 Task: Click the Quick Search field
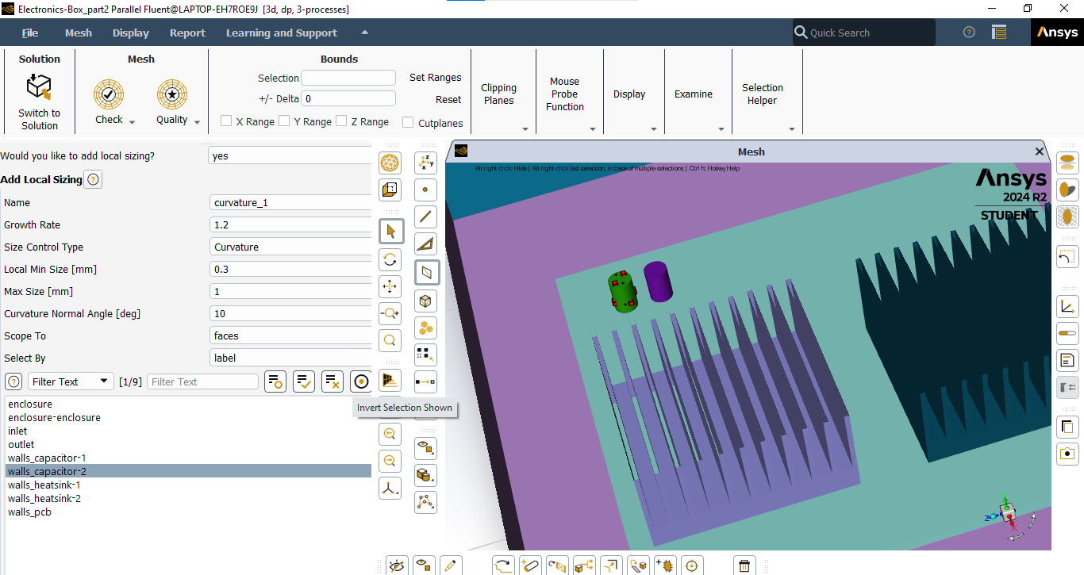[x=864, y=33]
